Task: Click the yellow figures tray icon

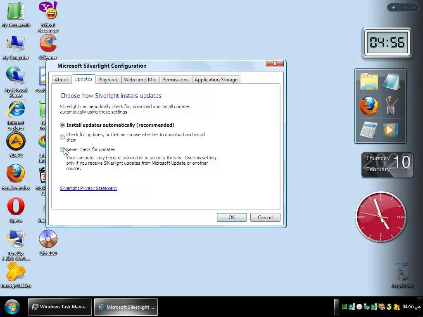Action: tap(396, 307)
